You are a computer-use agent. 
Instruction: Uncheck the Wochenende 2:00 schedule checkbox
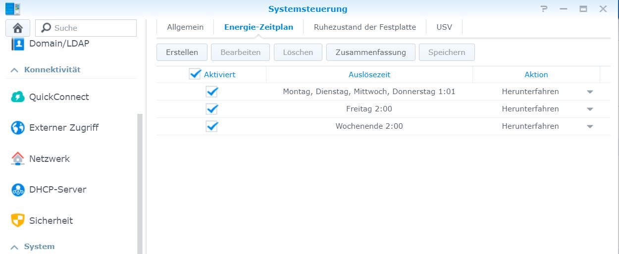coord(212,126)
